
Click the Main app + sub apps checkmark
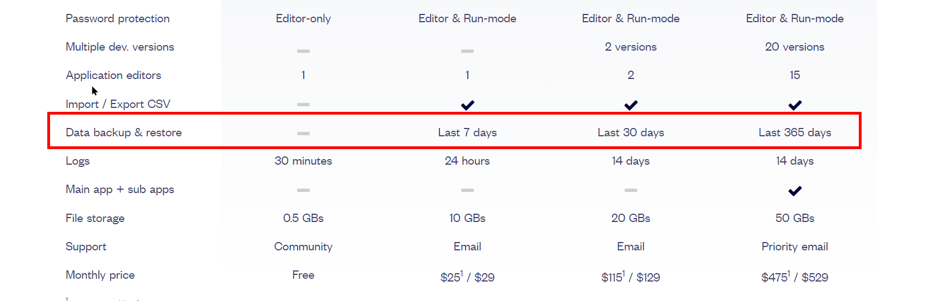tap(795, 191)
